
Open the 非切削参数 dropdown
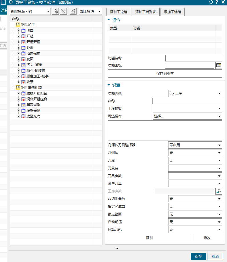click(x=195, y=199)
